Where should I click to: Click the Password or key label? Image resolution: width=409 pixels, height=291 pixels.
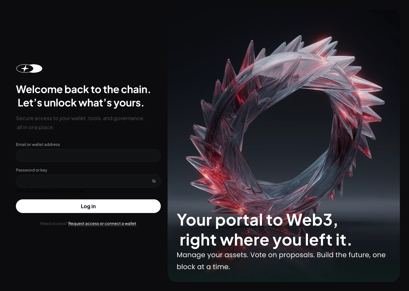click(x=32, y=170)
